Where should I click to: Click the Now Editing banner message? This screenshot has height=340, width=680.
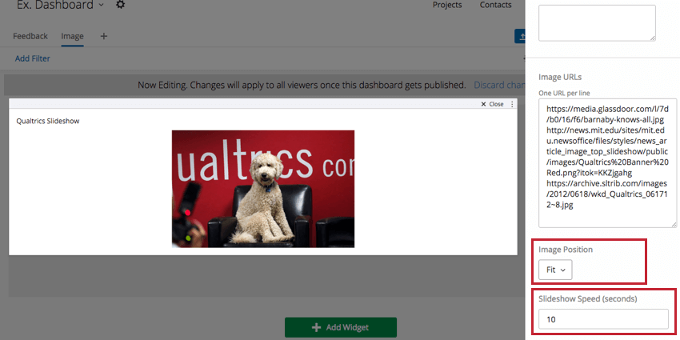click(302, 85)
